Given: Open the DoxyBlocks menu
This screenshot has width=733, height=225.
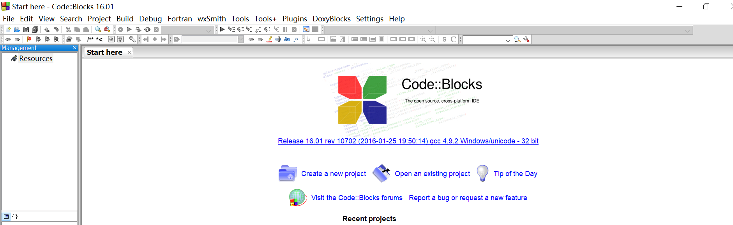Looking at the screenshot, I should click(x=332, y=19).
